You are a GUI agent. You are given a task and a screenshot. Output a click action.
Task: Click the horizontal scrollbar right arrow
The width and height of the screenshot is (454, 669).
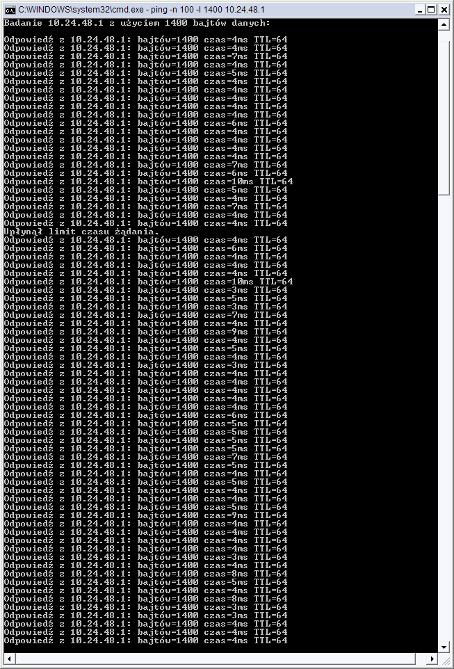pyautogui.click(x=432, y=659)
